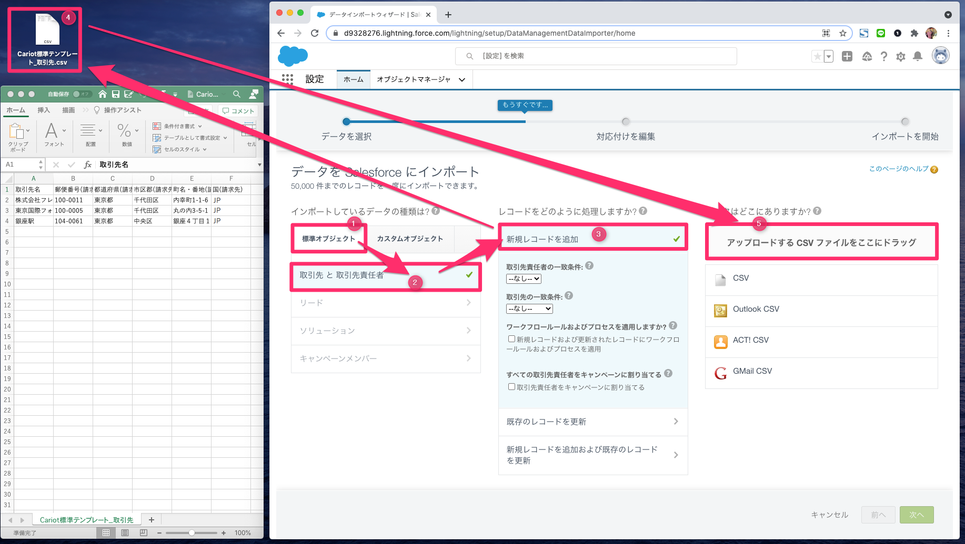Viewport: 965px width, 544px height.
Task: Open このページのヘルプ link
Action: 899,169
